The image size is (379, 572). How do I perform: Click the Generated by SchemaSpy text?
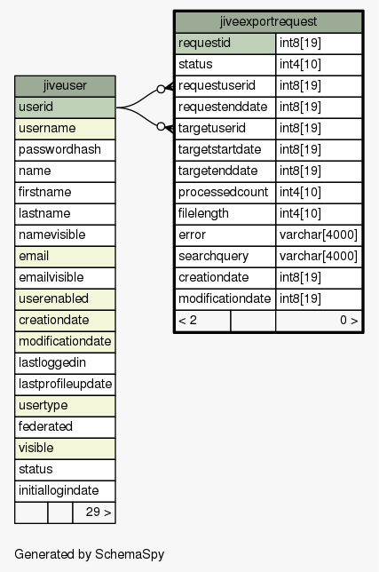point(90,554)
